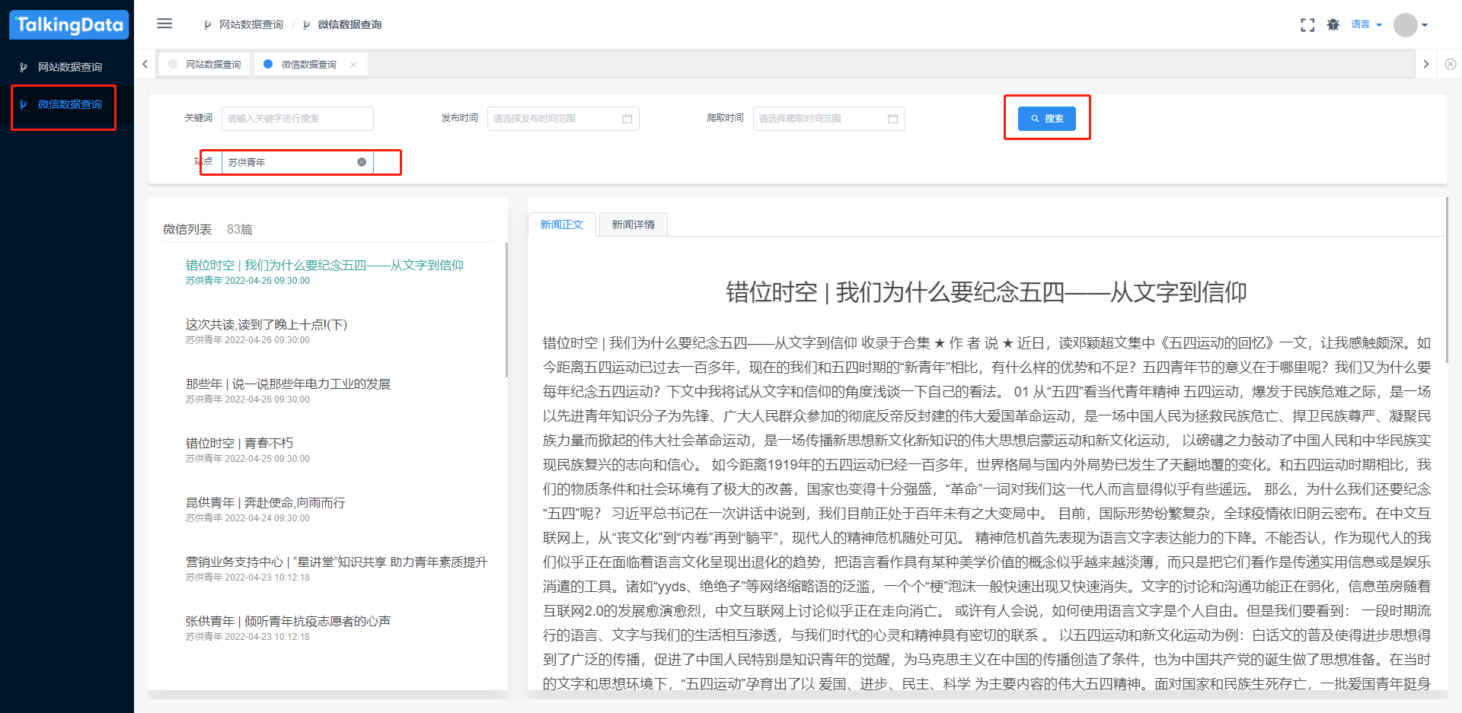
Task: Open article 这次共读,读到了晚上十点!(下)
Action: click(267, 325)
